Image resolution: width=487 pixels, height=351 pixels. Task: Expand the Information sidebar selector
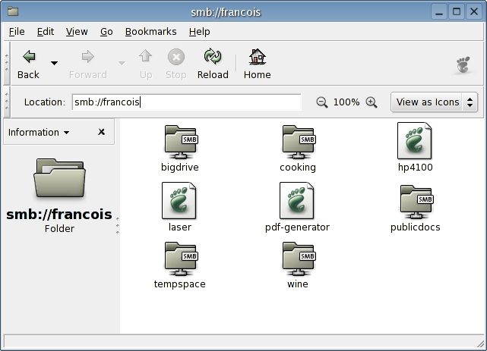coord(39,132)
